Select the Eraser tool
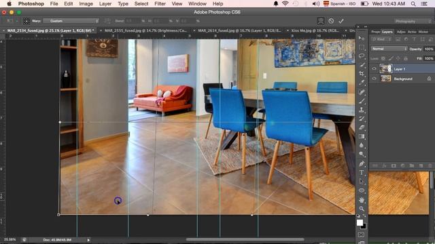The image size is (435, 244). (362, 127)
